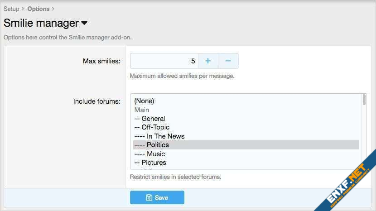376x211 pixels.
Task: Click the floppy disk icon on Save
Action: [149, 197]
